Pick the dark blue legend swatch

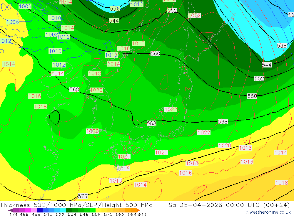[x=40, y=210]
